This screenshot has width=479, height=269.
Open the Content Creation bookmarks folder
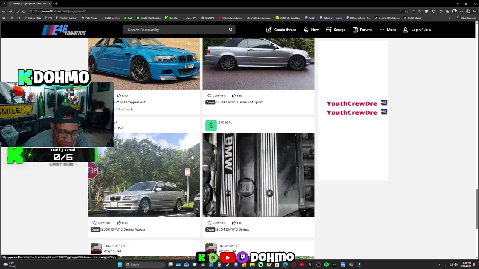tap(67, 18)
